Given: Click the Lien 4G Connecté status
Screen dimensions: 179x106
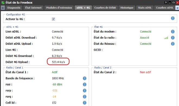Looking at the screenshot, I should coord(57,50).
